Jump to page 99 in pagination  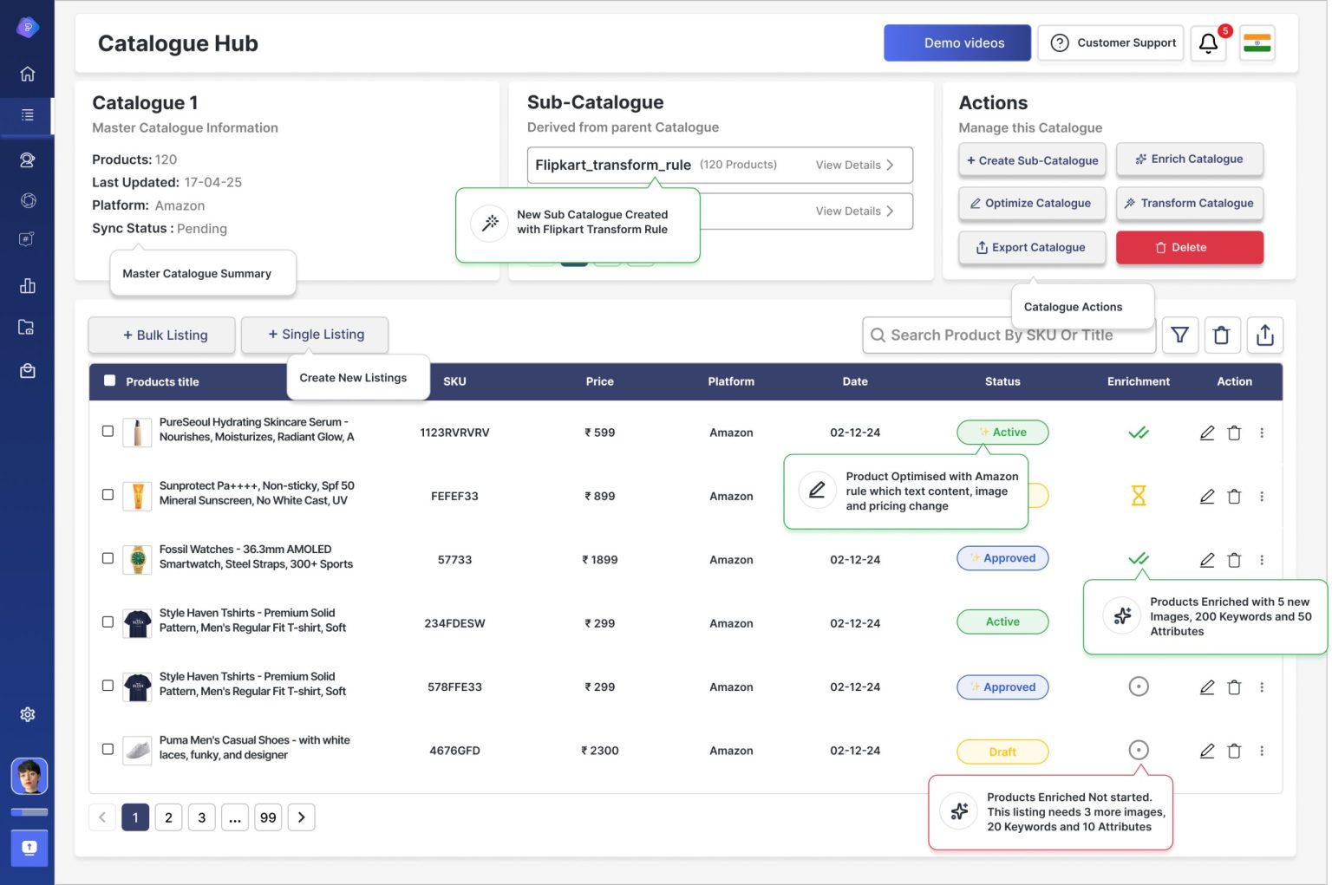click(x=268, y=817)
